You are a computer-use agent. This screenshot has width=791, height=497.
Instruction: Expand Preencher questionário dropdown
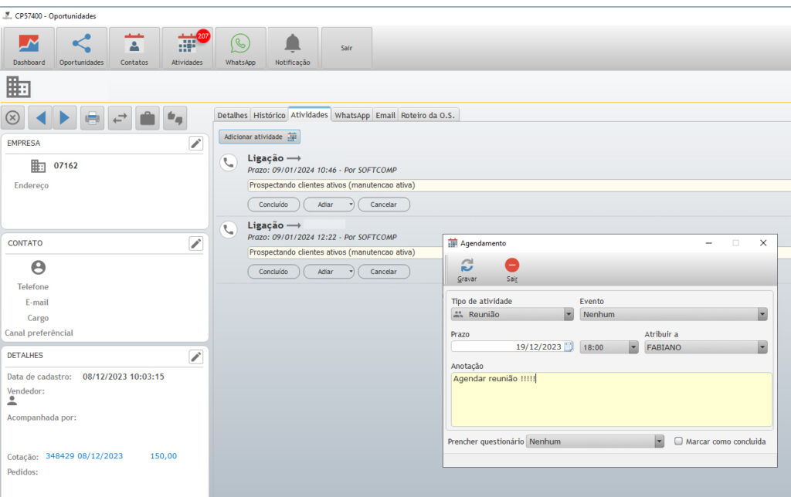(x=659, y=441)
